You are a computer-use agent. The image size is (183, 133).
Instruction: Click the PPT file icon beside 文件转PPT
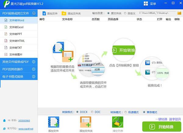click(x=6, y=34)
